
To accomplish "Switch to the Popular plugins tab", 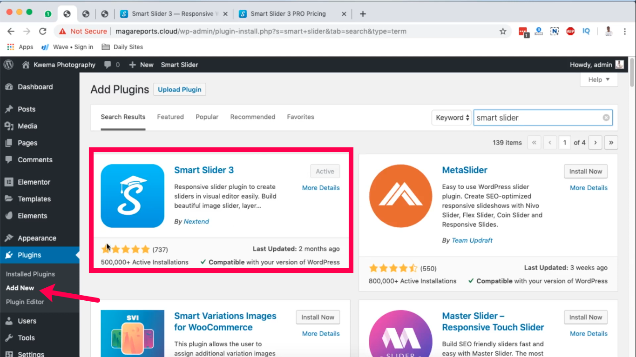I will (x=207, y=117).
